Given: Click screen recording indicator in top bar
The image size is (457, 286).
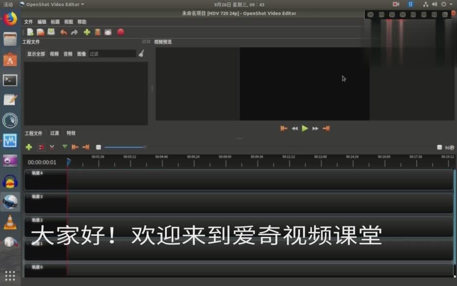Looking at the screenshot, I should (396, 4).
